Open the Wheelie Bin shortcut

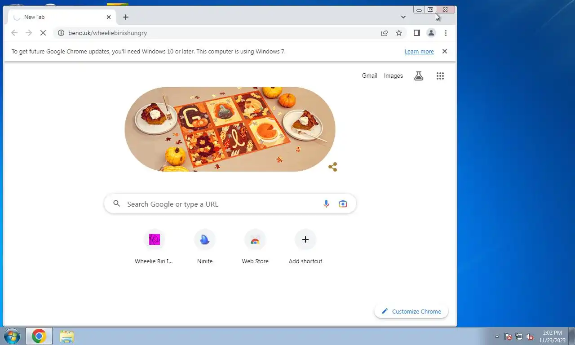154,247
